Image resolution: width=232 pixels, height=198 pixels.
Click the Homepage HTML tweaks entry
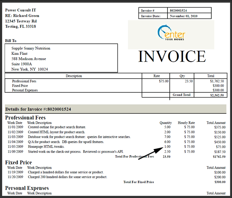click(46, 147)
